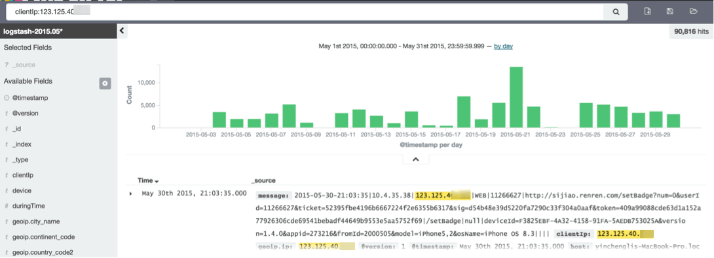Click the tallest histogram bar near 2015-05-21
Viewport: 714px width, 258px height.
(516, 97)
